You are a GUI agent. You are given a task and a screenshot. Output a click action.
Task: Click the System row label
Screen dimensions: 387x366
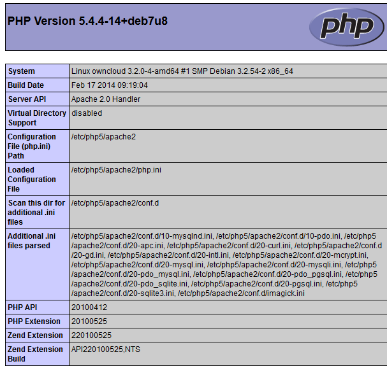point(22,71)
